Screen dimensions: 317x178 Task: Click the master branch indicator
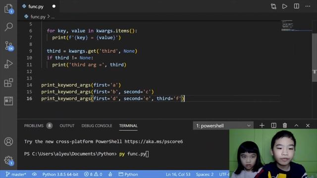(x=16, y=175)
